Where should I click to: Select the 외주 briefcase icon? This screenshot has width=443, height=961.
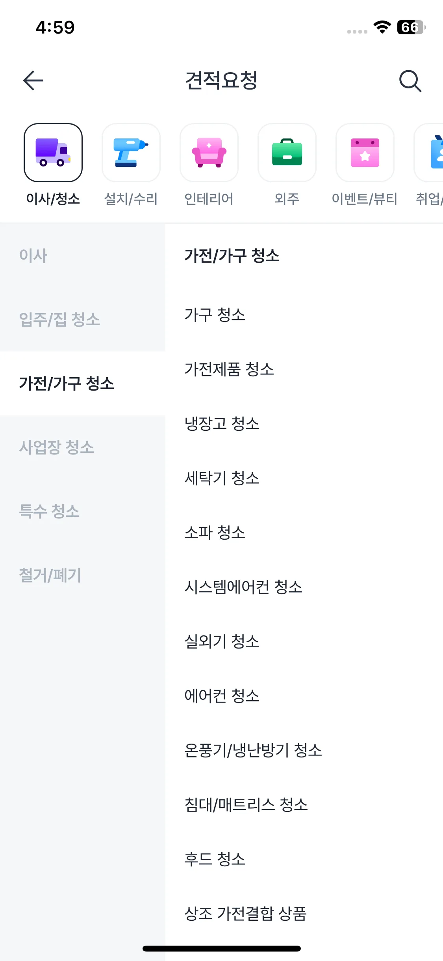(287, 153)
